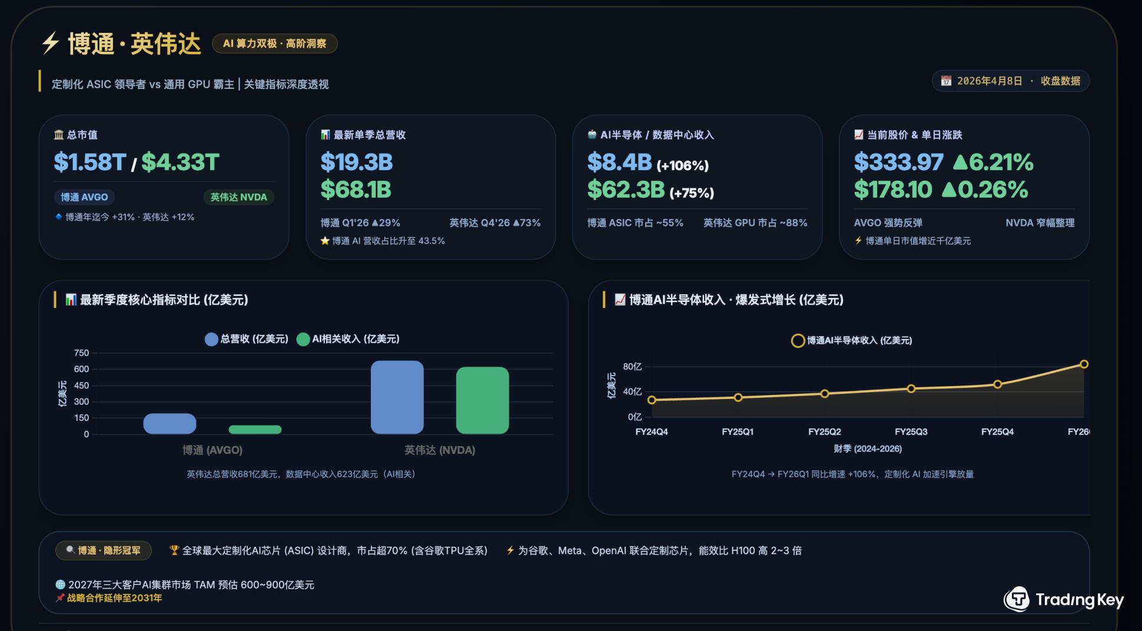Click the AI 算力双极 · 高阶洞察 badge
The height and width of the screenshot is (631, 1142).
(x=274, y=44)
